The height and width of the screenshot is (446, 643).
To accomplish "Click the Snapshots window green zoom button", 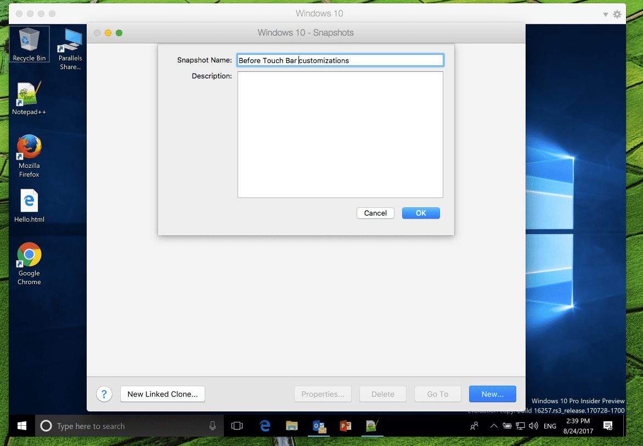I will click(119, 33).
